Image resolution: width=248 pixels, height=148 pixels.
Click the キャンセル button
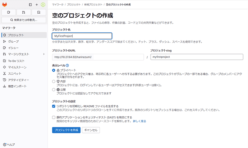point(91,130)
